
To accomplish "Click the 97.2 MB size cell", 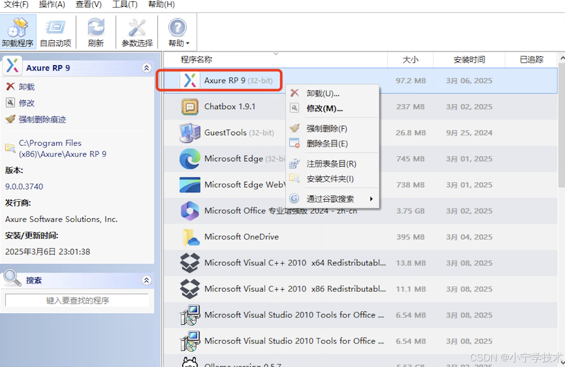I will (411, 80).
